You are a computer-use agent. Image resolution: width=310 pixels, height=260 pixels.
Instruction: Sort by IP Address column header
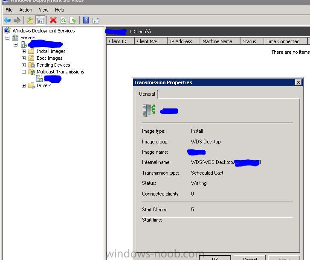pyautogui.click(x=184, y=41)
